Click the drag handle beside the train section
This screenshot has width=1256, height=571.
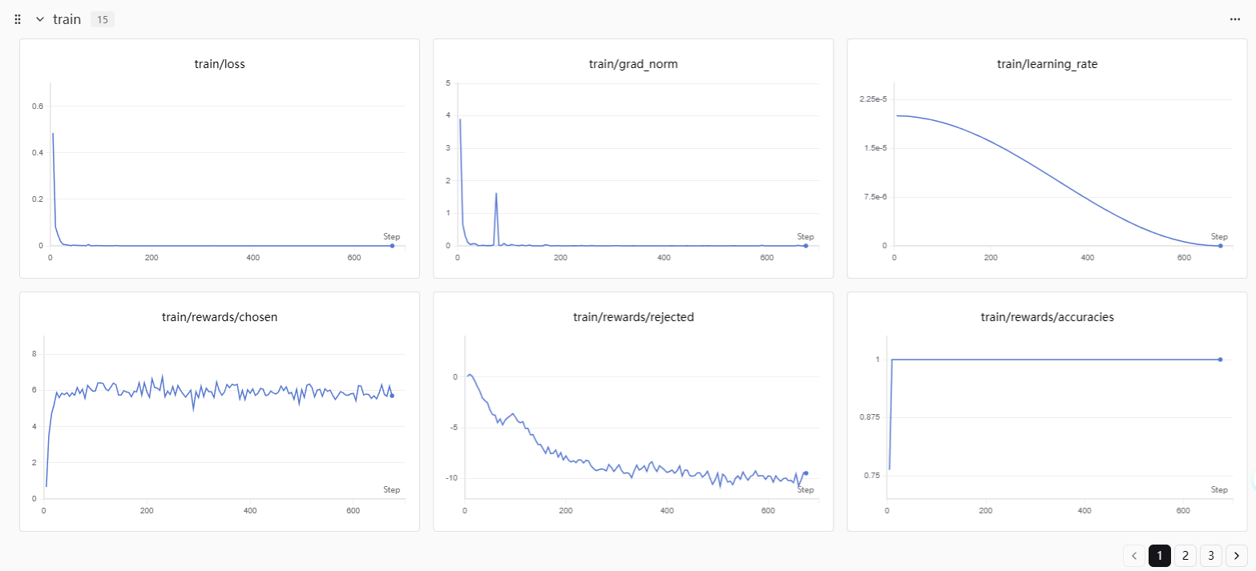[18, 19]
